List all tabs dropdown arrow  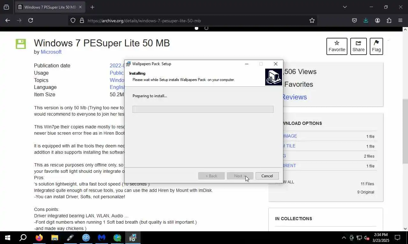345,7
